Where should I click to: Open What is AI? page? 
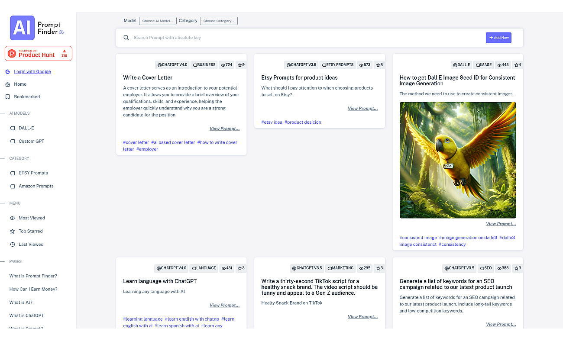coord(21,302)
